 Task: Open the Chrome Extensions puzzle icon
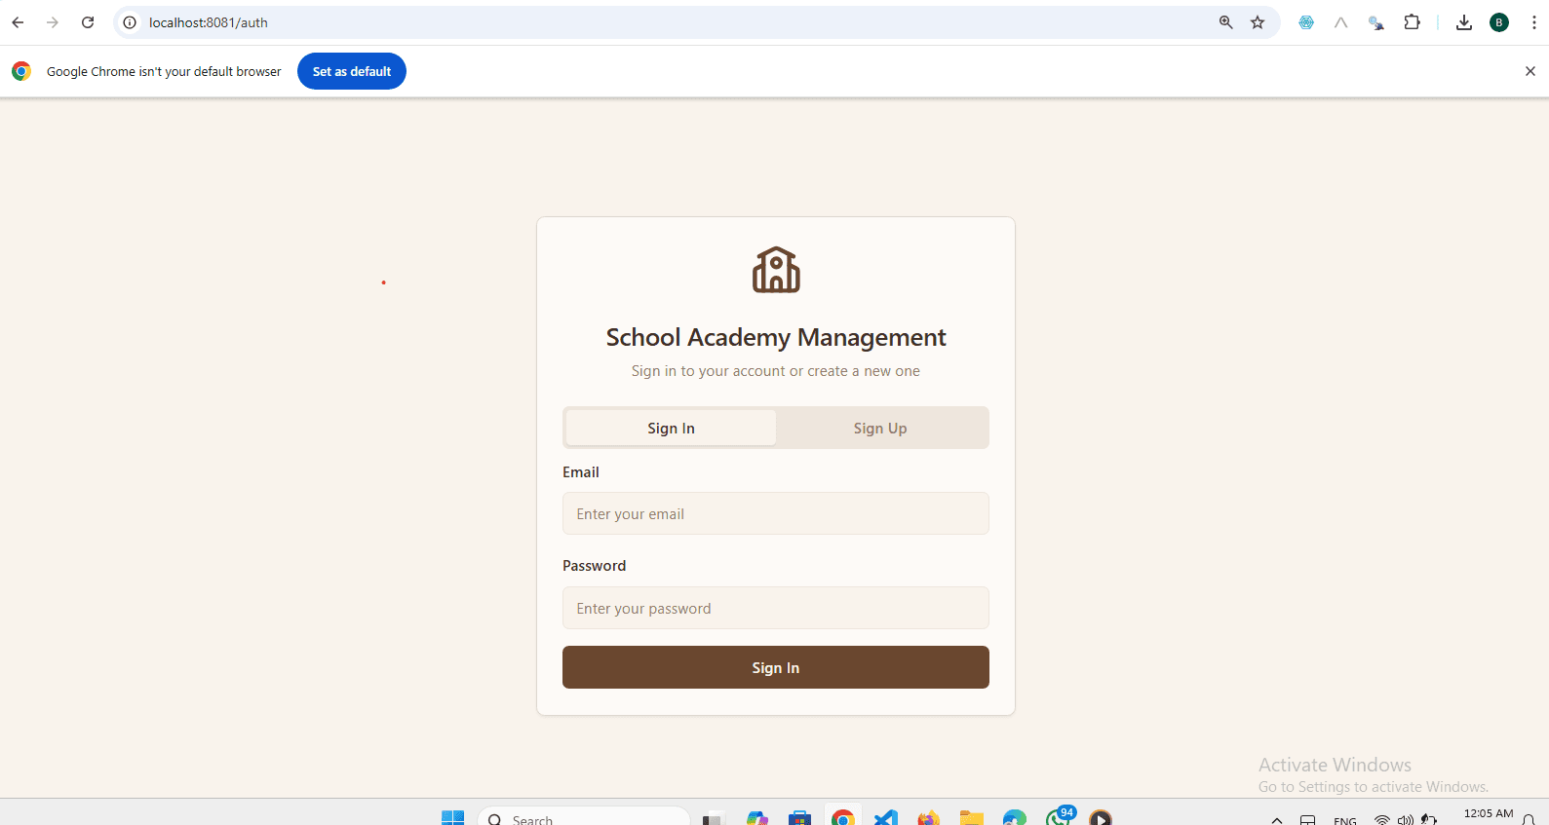pyautogui.click(x=1412, y=22)
